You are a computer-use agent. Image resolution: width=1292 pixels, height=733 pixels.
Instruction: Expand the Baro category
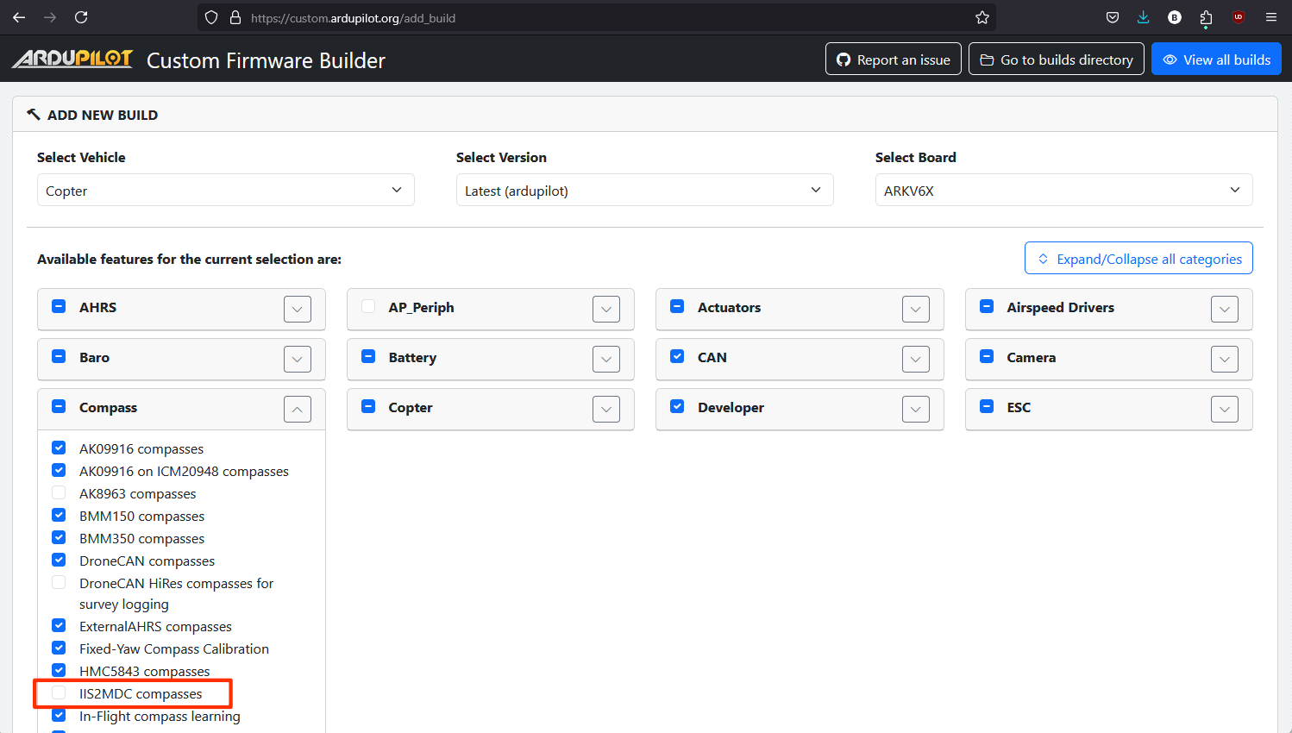(x=298, y=359)
